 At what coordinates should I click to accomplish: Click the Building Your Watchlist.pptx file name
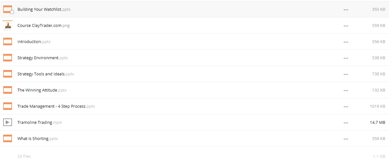click(44, 10)
